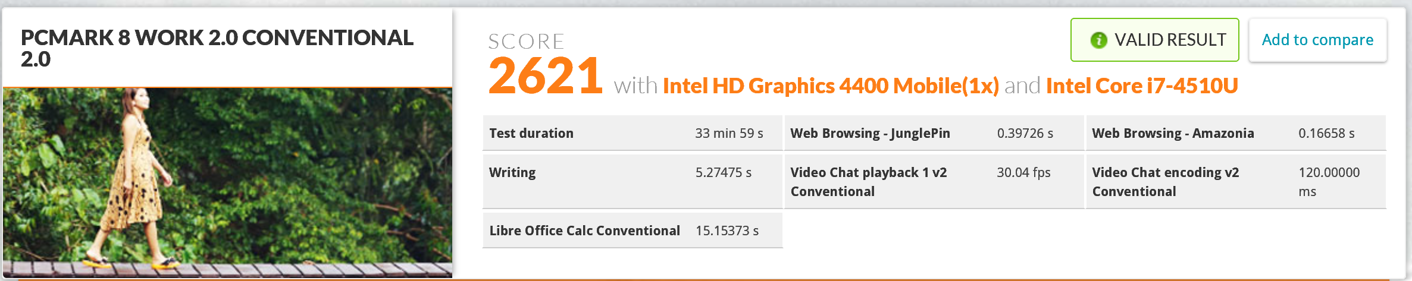The width and height of the screenshot is (1412, 281).
Task: Select Video Chat encoding v2 Conventional row
Action: click(x=1236, y=181)
